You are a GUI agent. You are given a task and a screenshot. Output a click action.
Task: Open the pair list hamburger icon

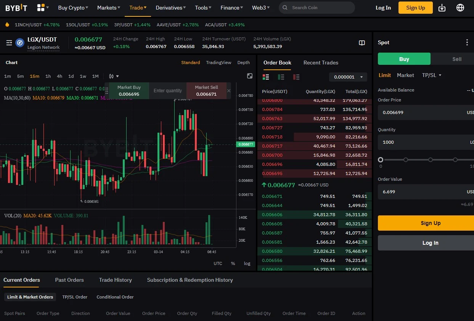9,43
